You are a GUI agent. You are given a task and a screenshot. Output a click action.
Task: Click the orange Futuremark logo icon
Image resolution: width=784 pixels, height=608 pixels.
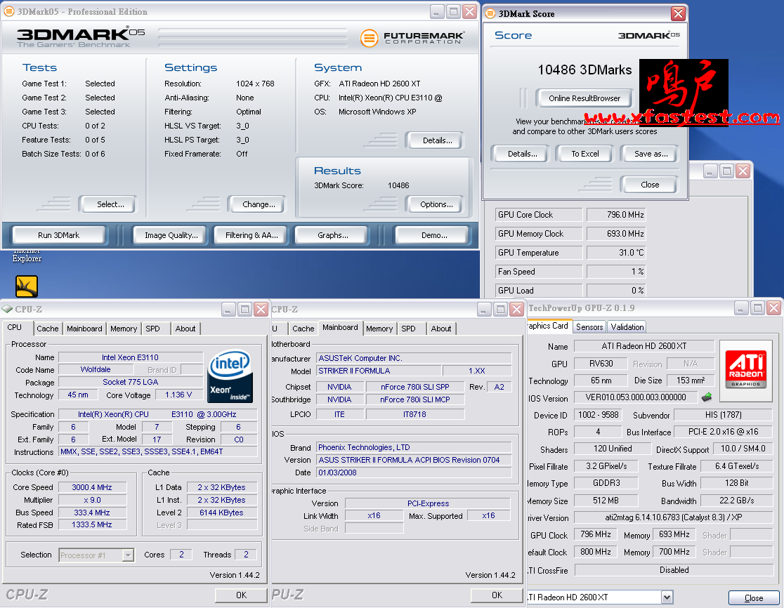tap(370, 38)
